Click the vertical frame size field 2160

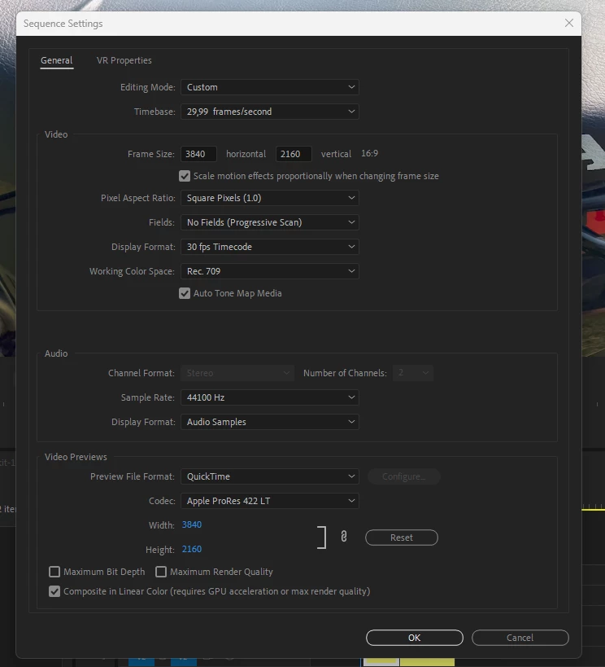pyautogui.click(x=294, y=154)
